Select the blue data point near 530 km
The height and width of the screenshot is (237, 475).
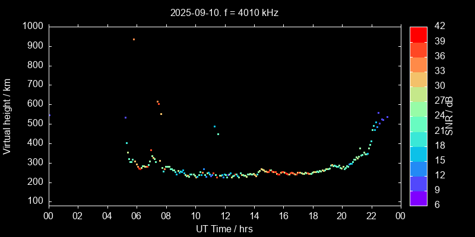click(x=125, y=117)
